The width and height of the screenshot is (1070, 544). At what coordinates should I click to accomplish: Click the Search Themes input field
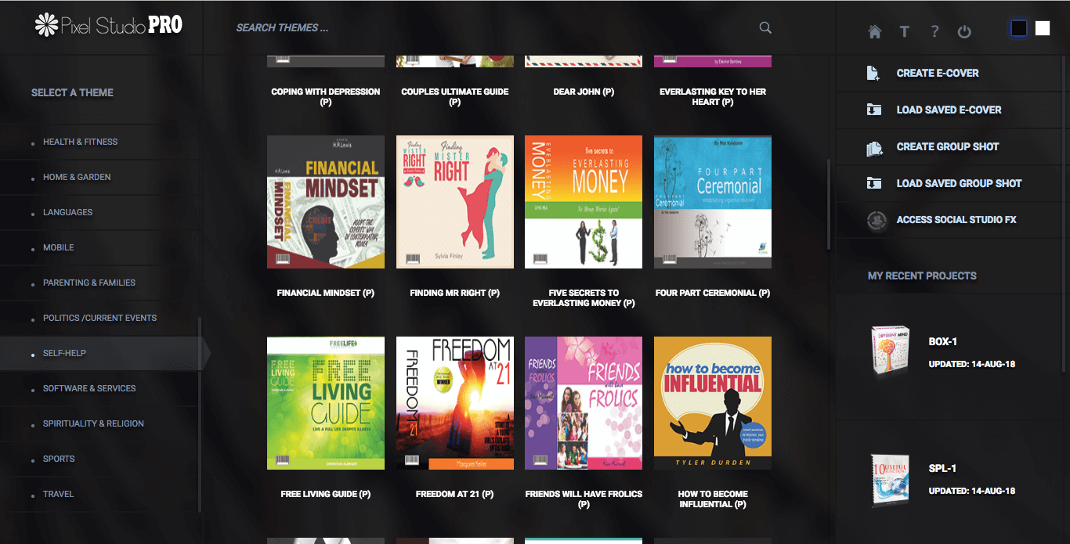(493, 28)
